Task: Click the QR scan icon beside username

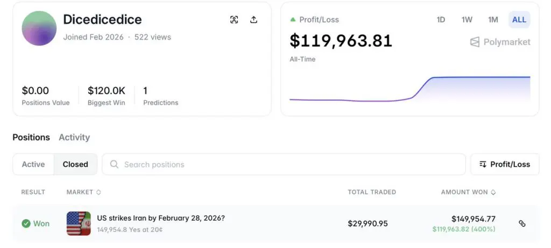Action: [x=234, y=20]
